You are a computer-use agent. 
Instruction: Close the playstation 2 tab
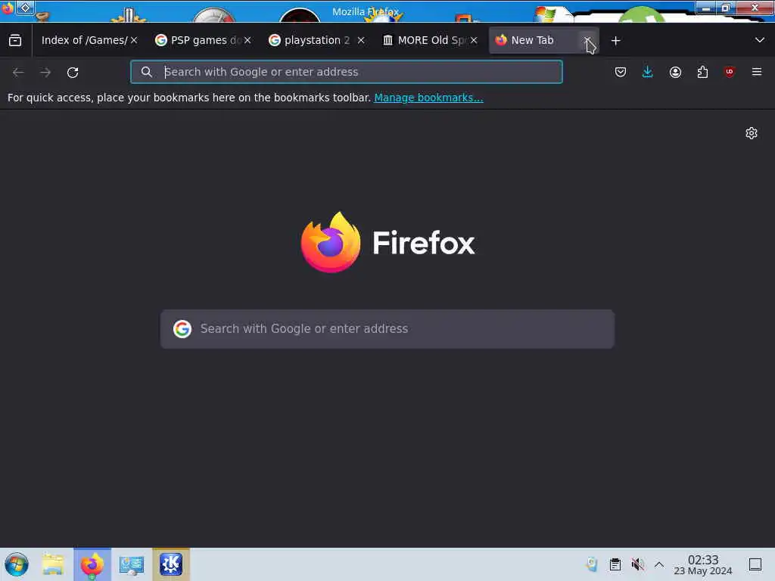361,41
